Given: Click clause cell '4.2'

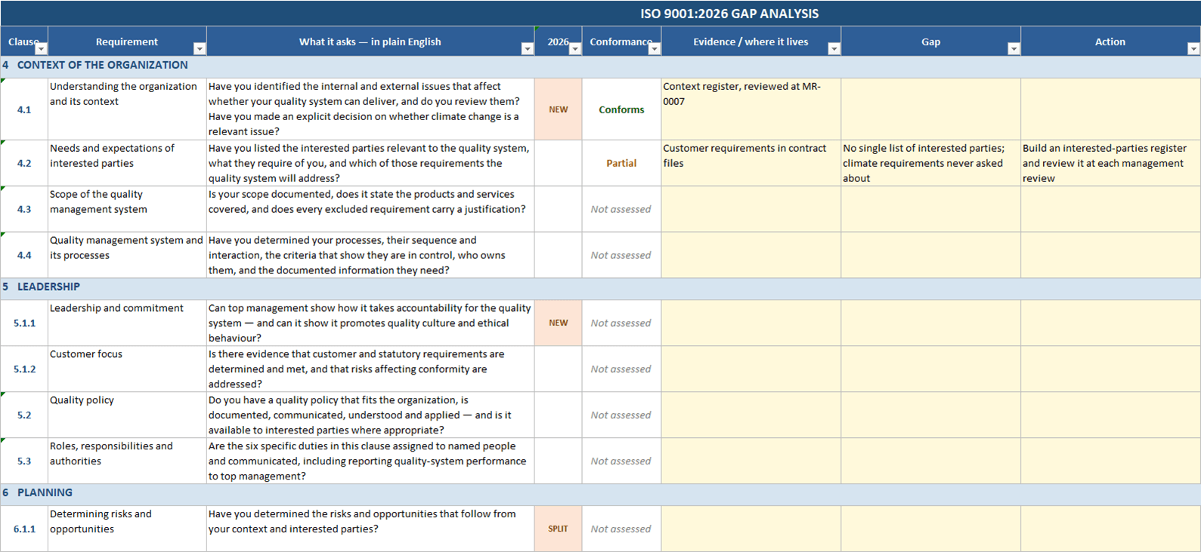Looking at the screenshot, I should pyautogui.click(x=24, y=163).
